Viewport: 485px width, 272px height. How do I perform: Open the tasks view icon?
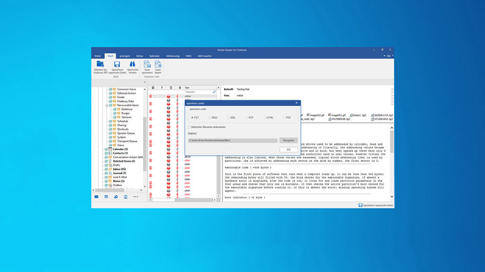(126, 197)
